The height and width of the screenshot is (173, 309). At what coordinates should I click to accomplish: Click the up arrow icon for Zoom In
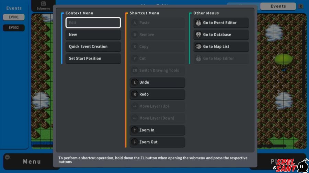tap(135, 130)
